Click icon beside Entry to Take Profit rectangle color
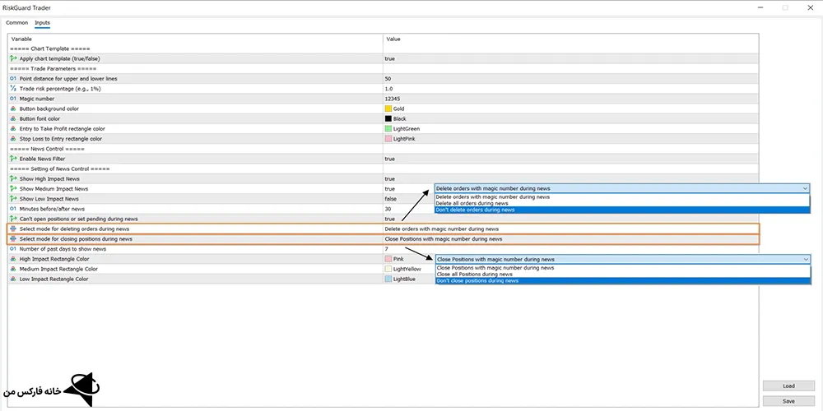823x411 pixels. pyautogui.click(x=13, y=128)
